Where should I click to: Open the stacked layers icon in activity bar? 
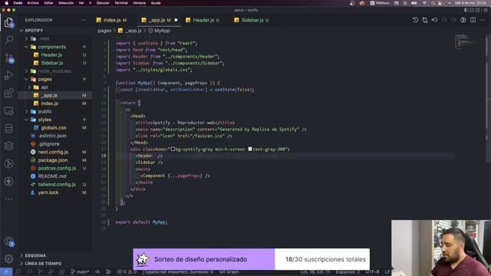8,146
